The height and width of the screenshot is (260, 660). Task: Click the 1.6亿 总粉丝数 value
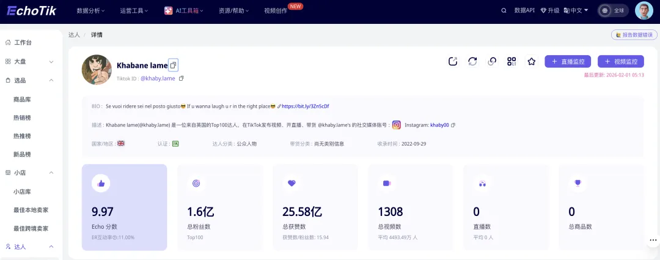click(201, 212)
